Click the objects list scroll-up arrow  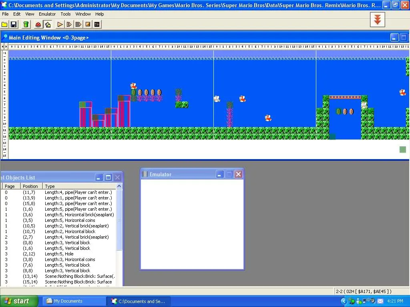pyautogui.click(x=119, y=186)
